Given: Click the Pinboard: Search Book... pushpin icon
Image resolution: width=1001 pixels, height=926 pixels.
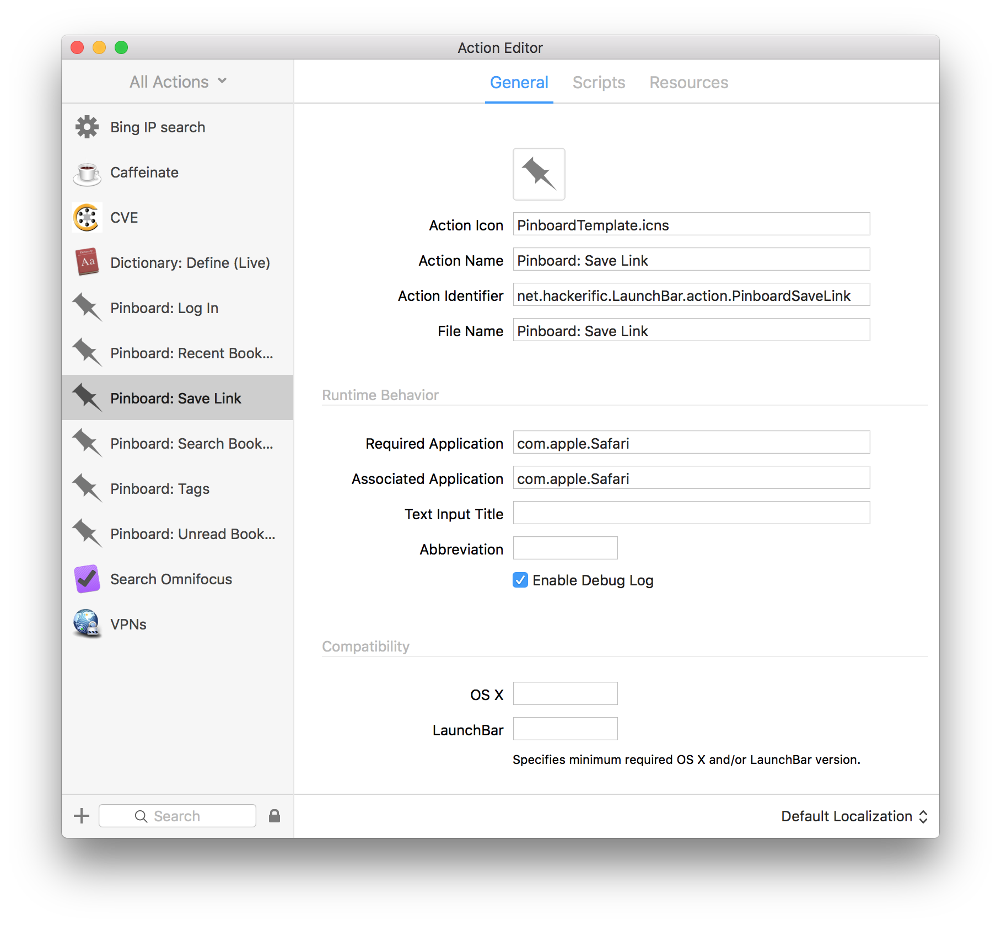Looking at the screenshot, I should pyautogui.click(x=87, y=444).
